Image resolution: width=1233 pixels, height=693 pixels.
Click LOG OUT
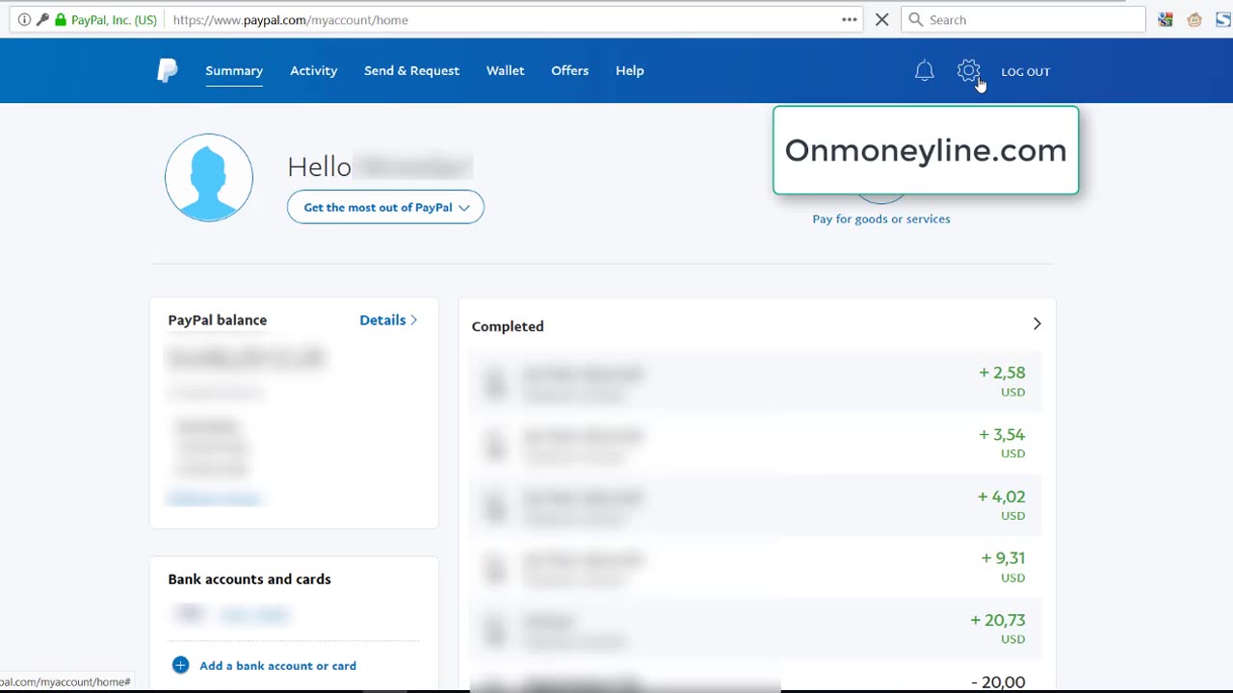[x=1025, y=71]
